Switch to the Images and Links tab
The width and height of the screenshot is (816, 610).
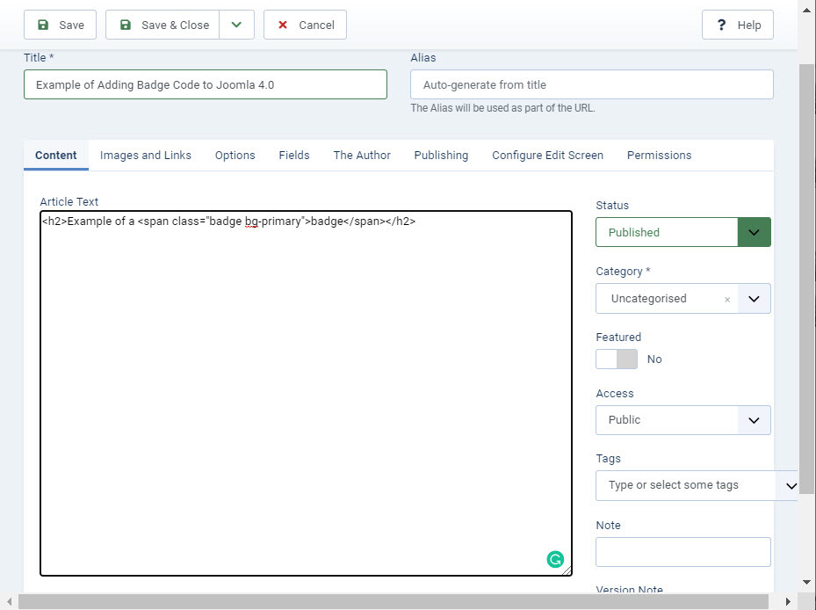pyautogui.click(x=146, y=156)
